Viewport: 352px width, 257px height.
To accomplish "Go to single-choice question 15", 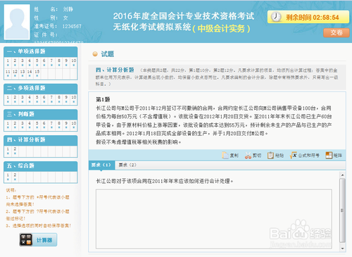I will 37,73.
